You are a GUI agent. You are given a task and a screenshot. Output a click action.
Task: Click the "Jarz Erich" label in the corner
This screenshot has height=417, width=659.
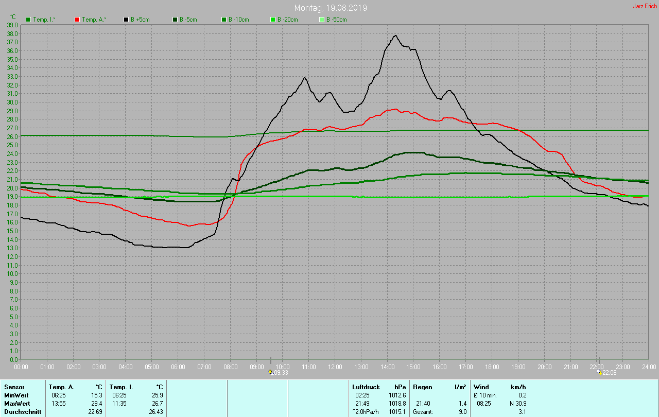(645, 6)
